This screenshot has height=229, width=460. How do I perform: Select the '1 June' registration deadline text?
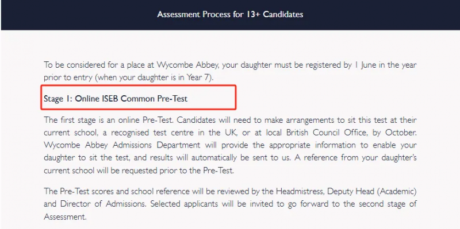tap(365, 65)
